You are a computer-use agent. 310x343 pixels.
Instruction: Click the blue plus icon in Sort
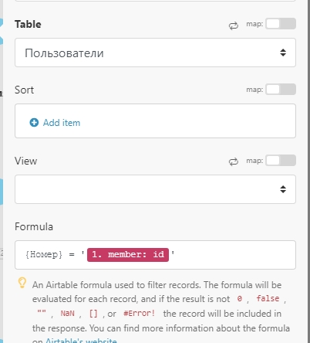click(x=34, y=123)
